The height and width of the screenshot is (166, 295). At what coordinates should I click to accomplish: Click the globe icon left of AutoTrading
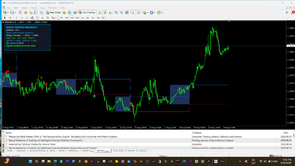[x=75, y=13]
